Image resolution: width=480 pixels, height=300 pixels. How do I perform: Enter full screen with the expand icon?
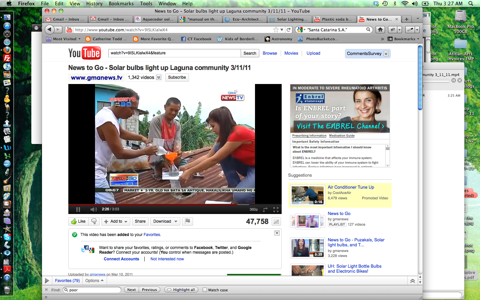click(276, 210)
